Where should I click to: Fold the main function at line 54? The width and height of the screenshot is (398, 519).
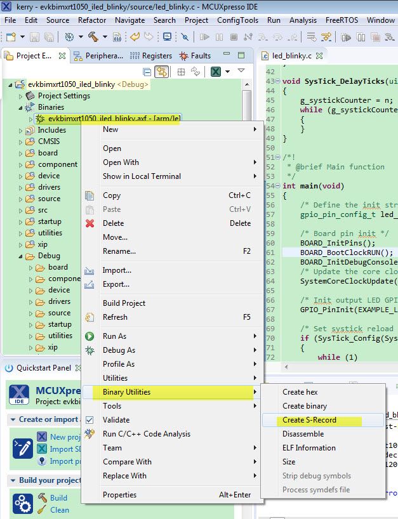[278, 186]
